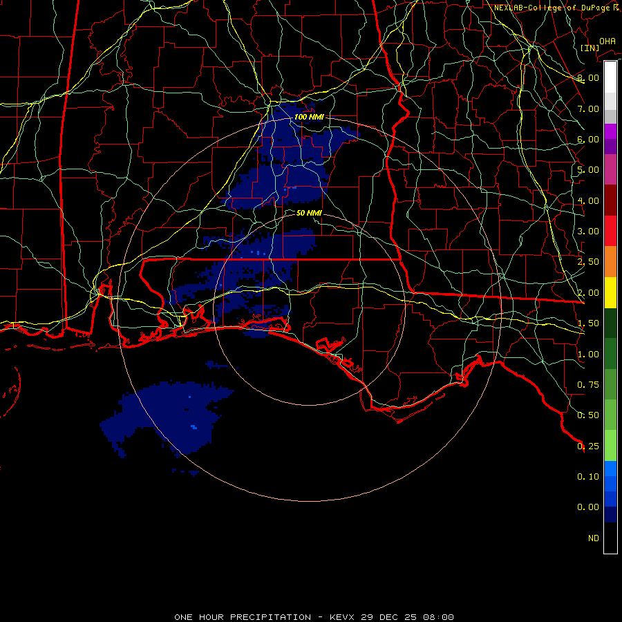Click the "[IN]" units label
The image size is (622, 622).
590,48
